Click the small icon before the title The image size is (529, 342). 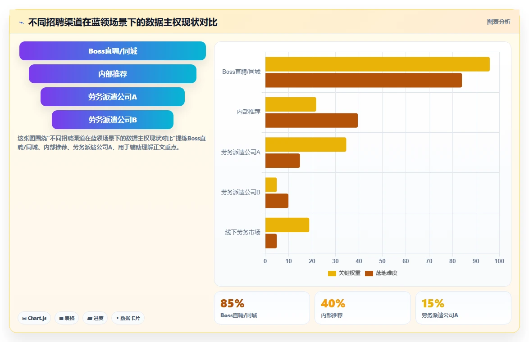click(22, 22)
